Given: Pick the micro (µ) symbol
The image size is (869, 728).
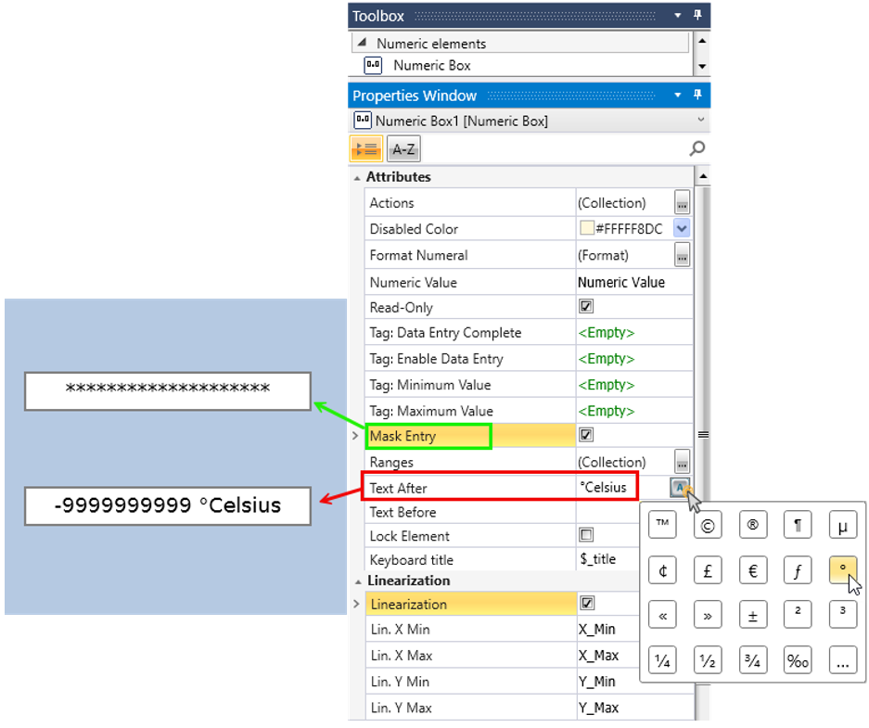Looking at the screenshot, I should pyautogui.click(x=842, y=525).
